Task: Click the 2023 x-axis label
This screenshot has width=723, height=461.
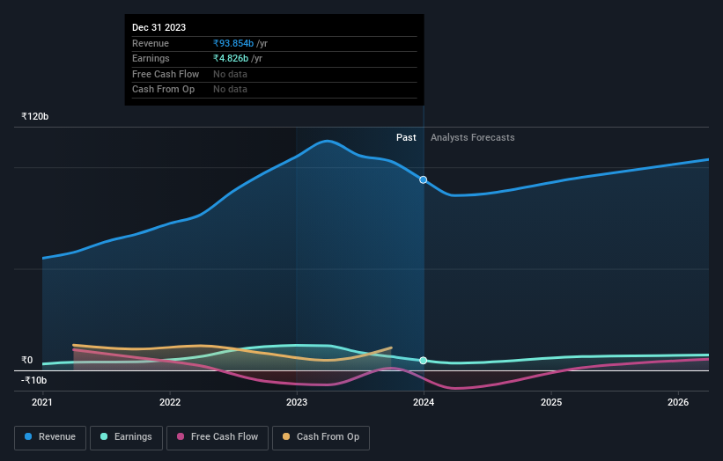Action: [x=297, y=403]
